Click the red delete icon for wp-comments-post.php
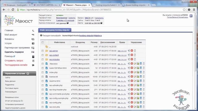 (132, 94)
